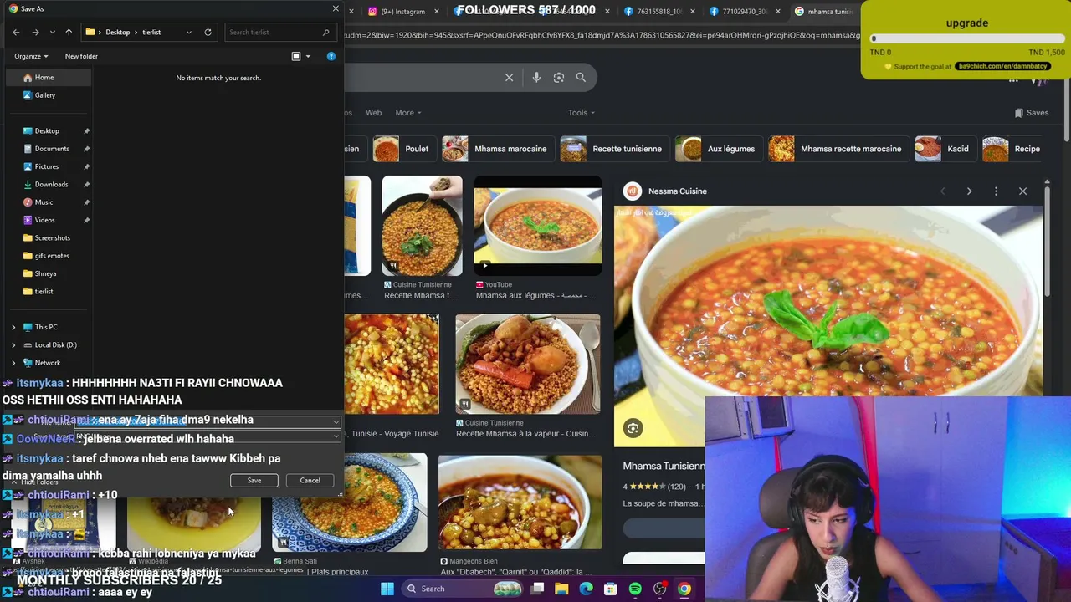
Task: Switch to Web results tab
Action: pyautogui.click(x=373, y=113)
